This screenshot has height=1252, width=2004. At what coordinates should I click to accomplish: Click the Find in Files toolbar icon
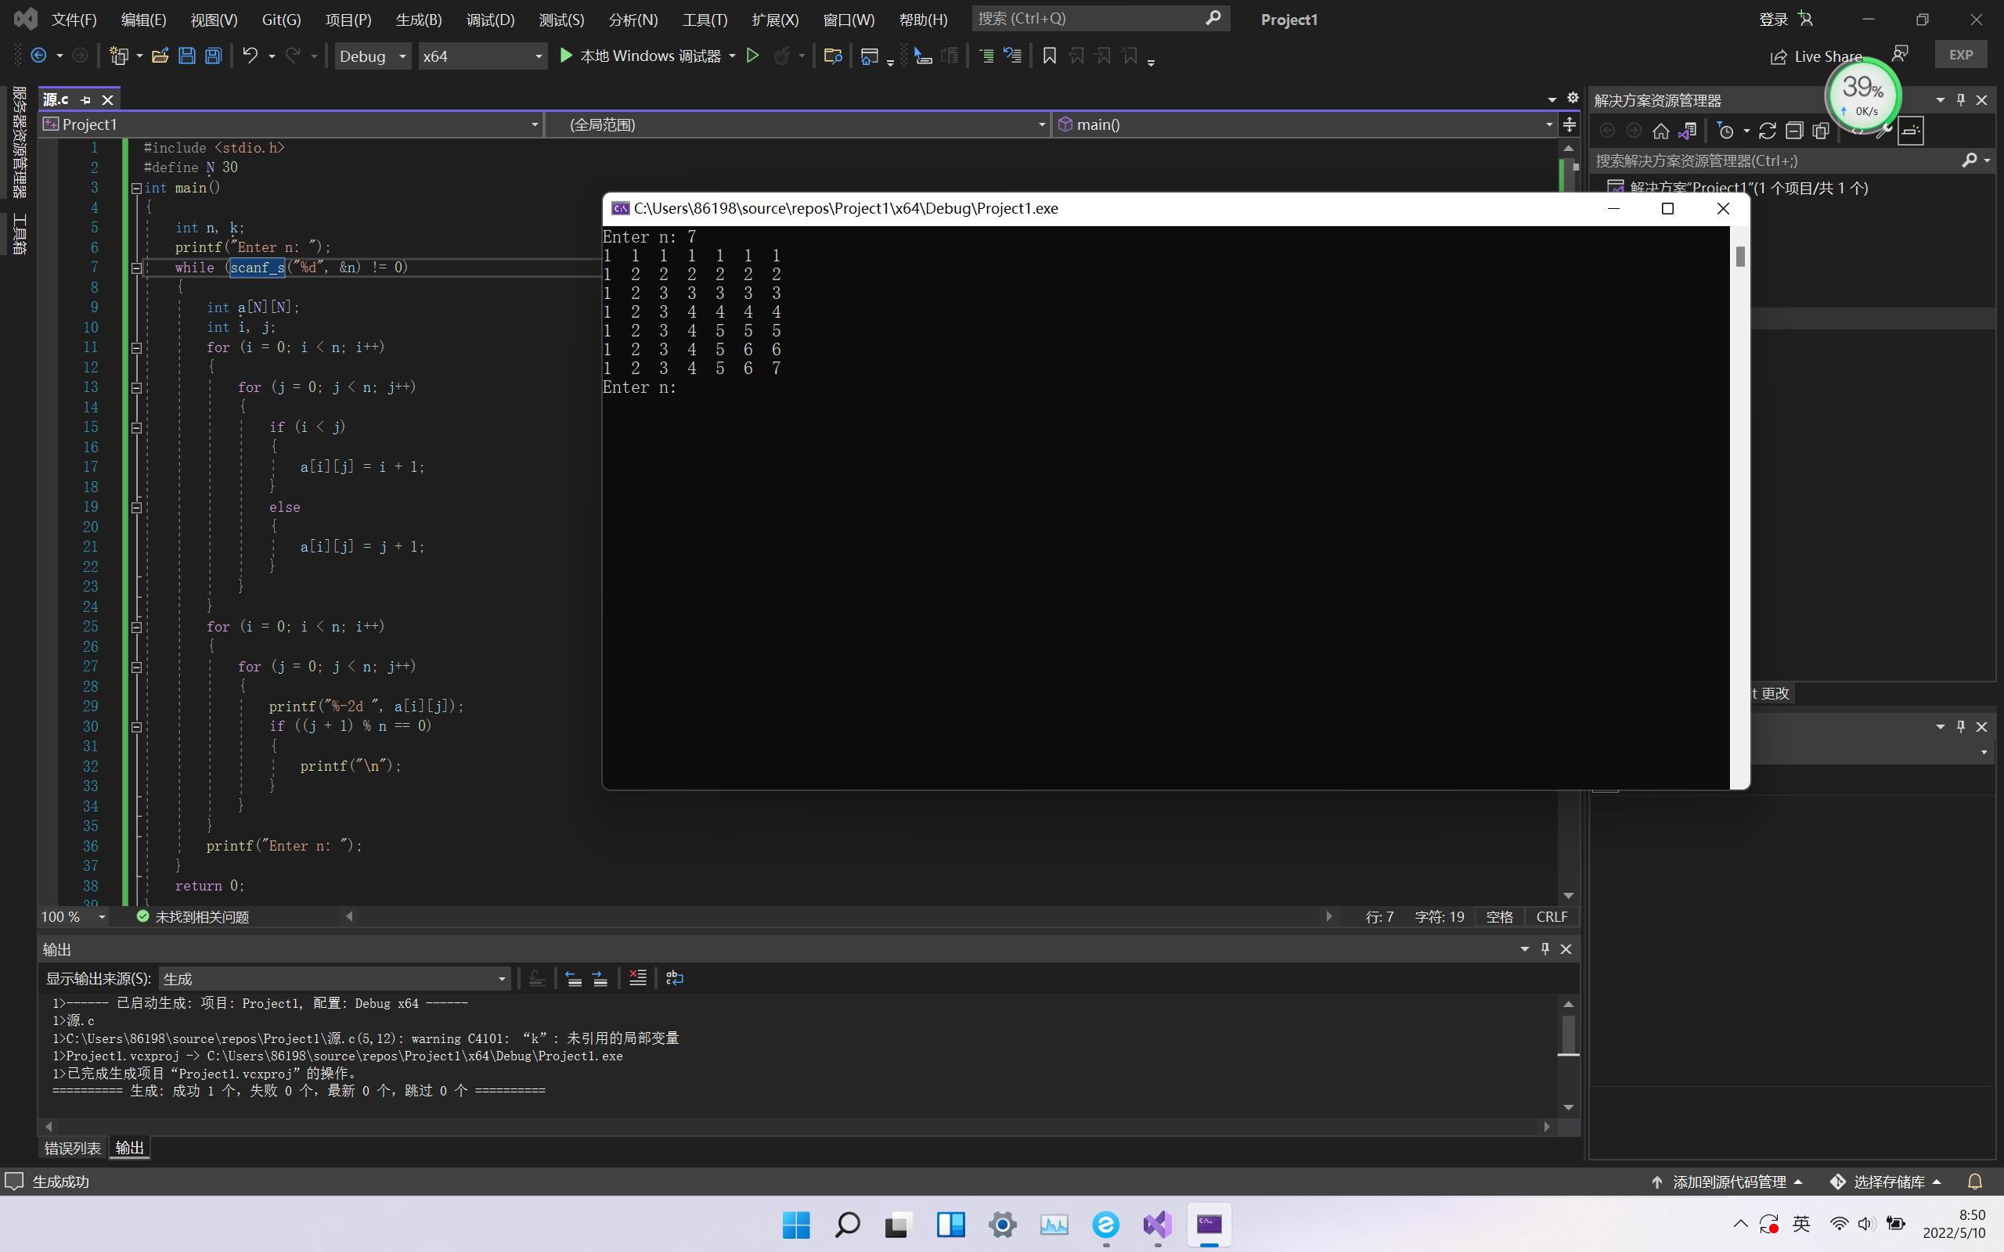coord(833,56)
